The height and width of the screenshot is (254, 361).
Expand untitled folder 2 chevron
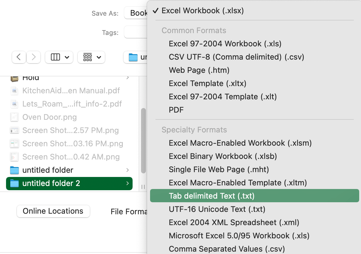pos(127,183)
